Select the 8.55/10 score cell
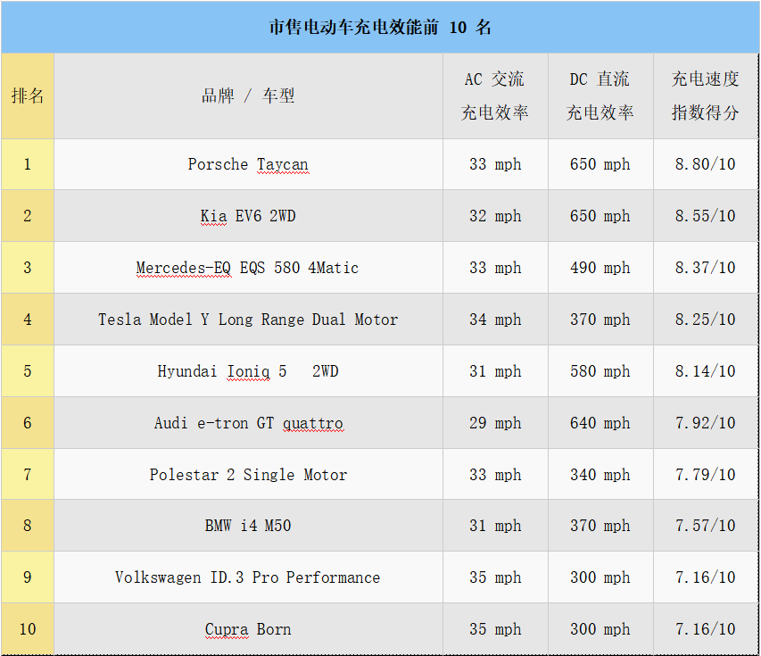The width and height of the screenshot is (761, 656). click(x=706, y=216)
